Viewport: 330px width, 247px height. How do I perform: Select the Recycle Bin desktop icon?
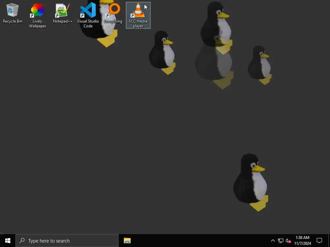[13, 13]
